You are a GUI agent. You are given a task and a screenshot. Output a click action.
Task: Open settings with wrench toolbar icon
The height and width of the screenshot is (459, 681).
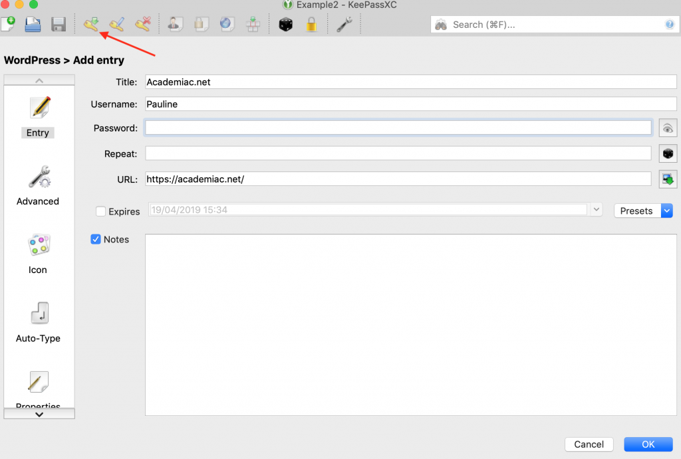tap(344, 25)
